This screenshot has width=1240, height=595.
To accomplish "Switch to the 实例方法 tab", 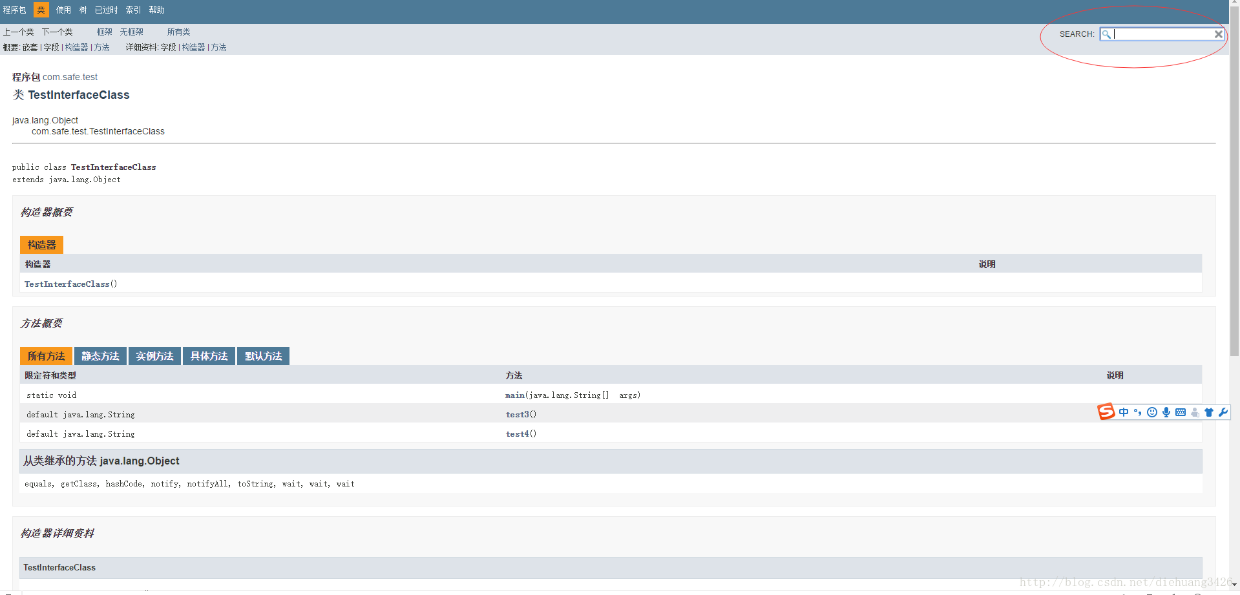I will click(154, 356).
